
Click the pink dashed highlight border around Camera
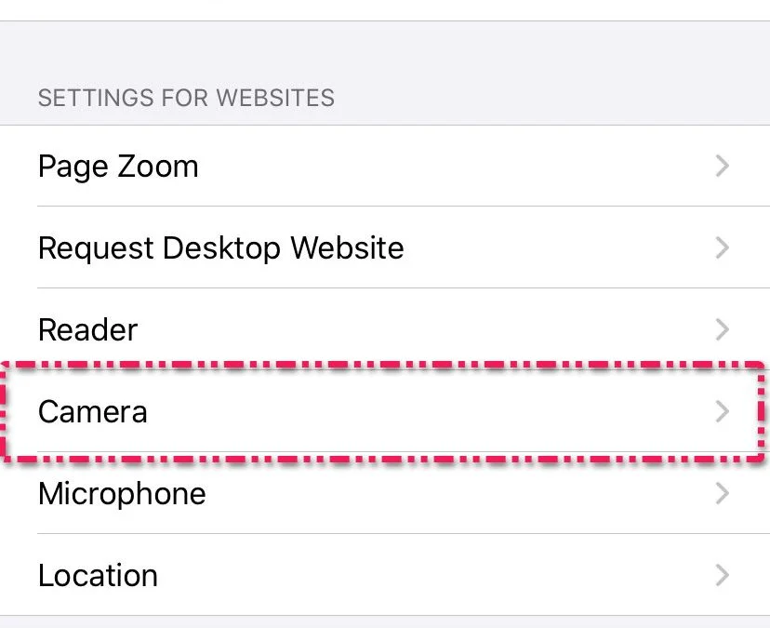click(x=372, y=364)
